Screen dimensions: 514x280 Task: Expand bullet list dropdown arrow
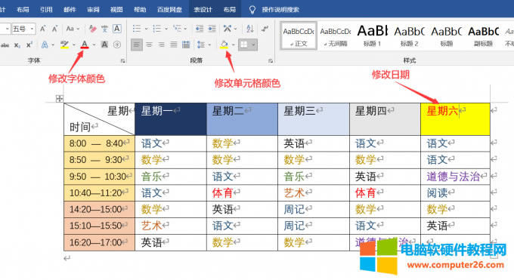tap(146, 29)
